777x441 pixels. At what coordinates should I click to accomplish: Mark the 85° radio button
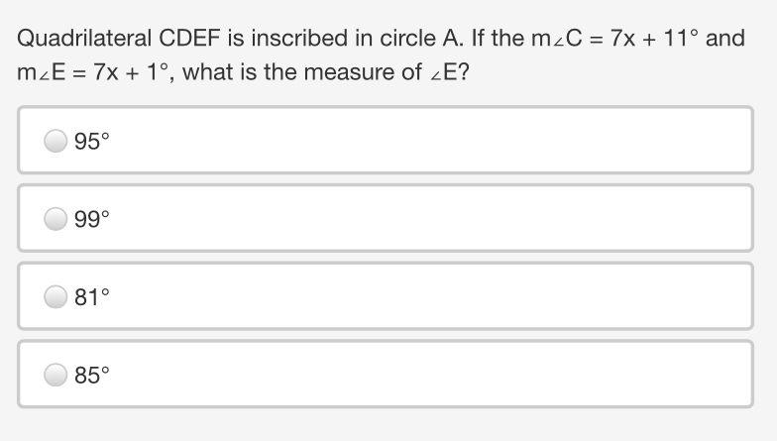(55, 375)
